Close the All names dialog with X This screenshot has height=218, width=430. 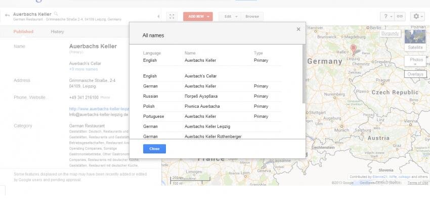(298, 29)
